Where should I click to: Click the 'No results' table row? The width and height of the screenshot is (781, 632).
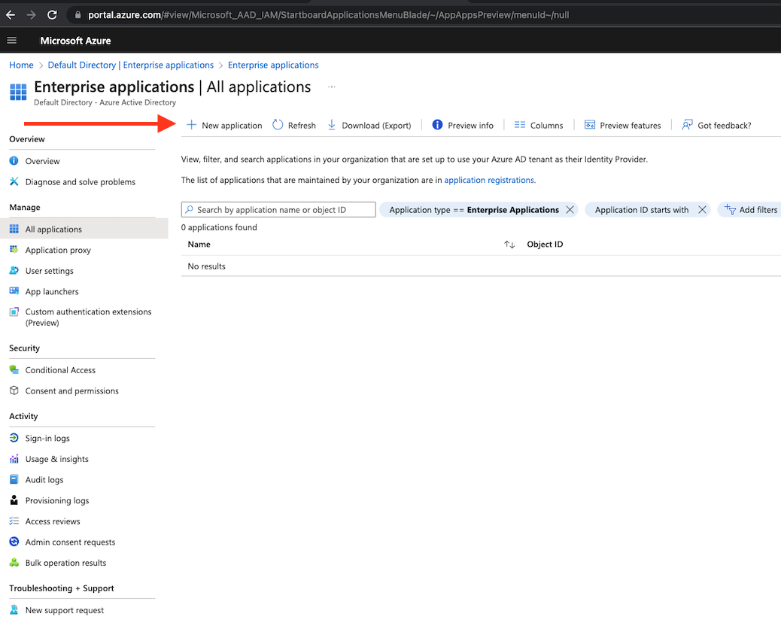click(x=481, y=266)
